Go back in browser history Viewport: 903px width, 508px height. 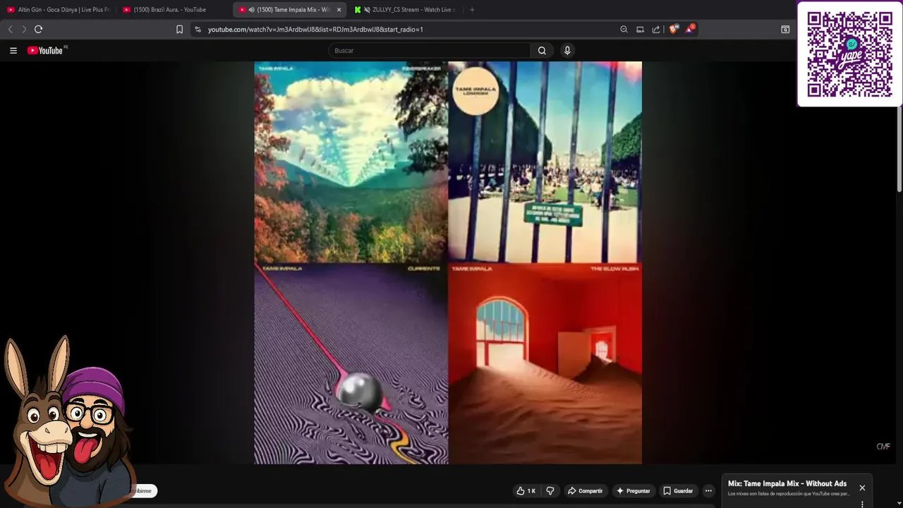tap(10, 30)
